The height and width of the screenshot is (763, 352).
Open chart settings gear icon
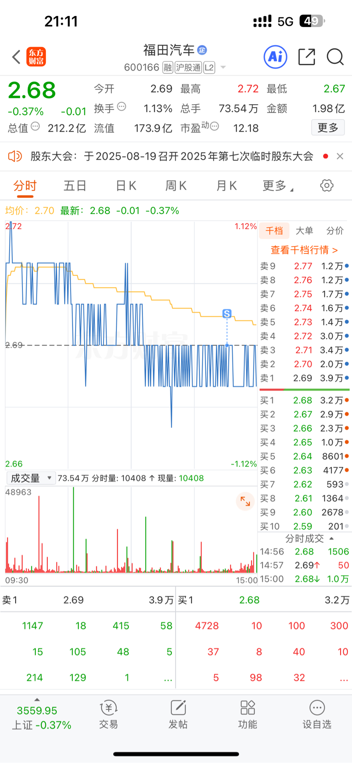coord(327,186)
